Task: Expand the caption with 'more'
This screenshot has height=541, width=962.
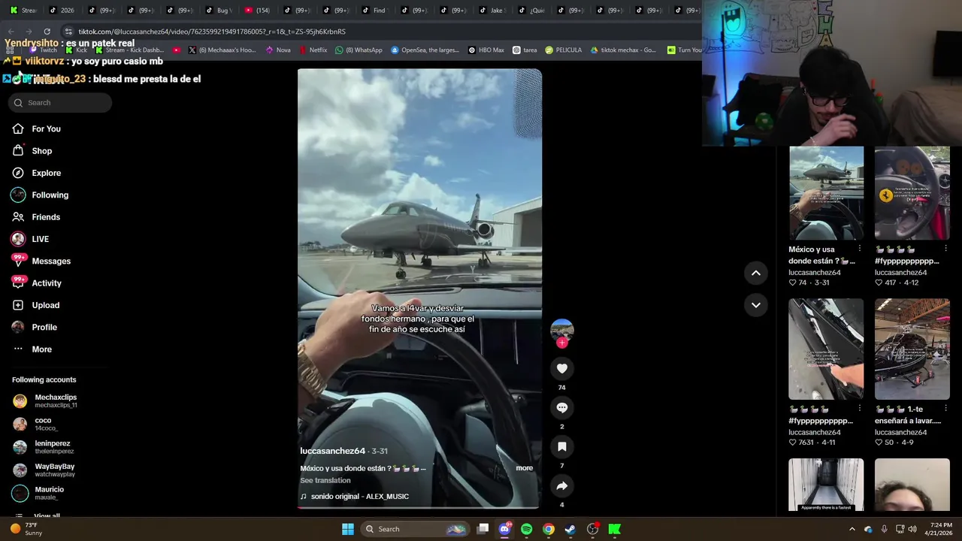Action: click(x=524, y=468)
